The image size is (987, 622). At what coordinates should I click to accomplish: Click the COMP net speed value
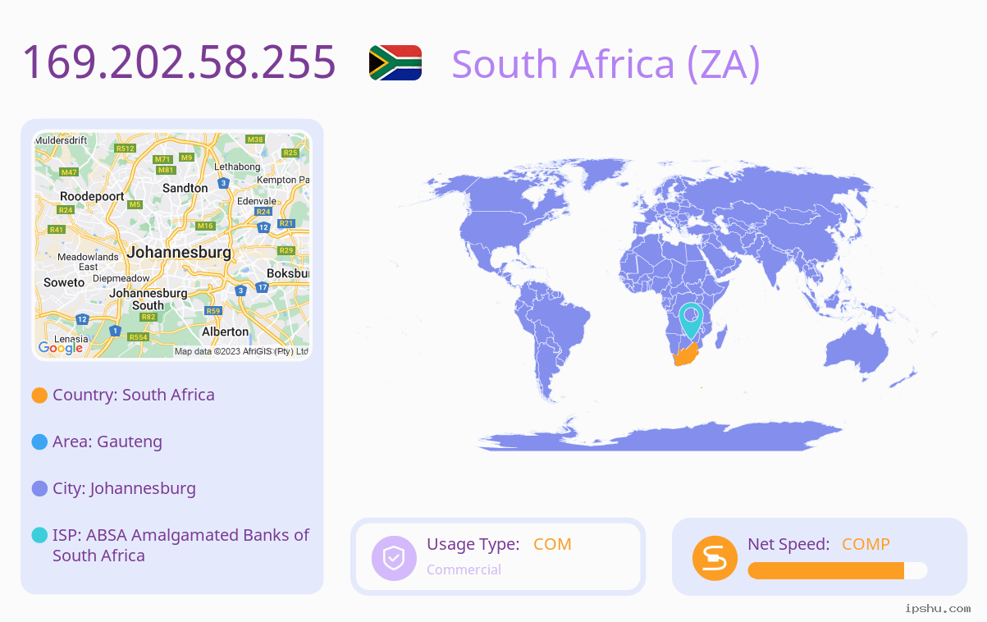[x=866, y=544]
